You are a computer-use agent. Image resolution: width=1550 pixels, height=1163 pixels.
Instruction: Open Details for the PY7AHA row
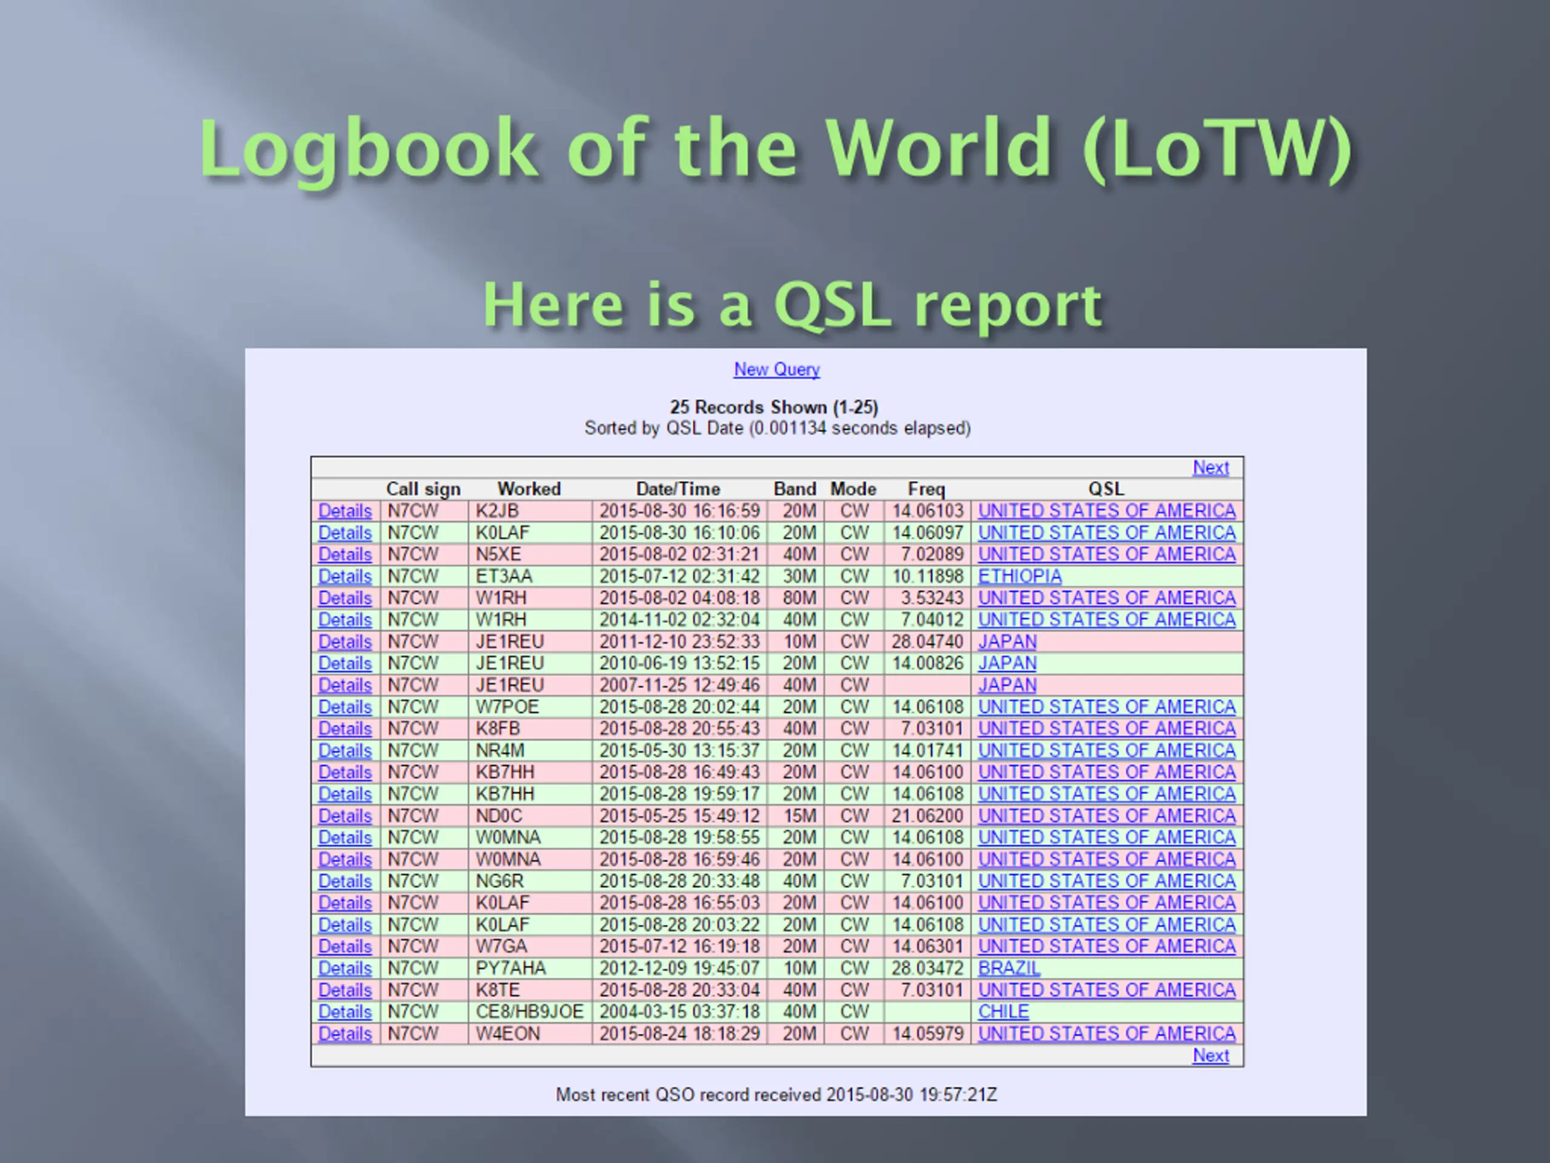[345, 968]
